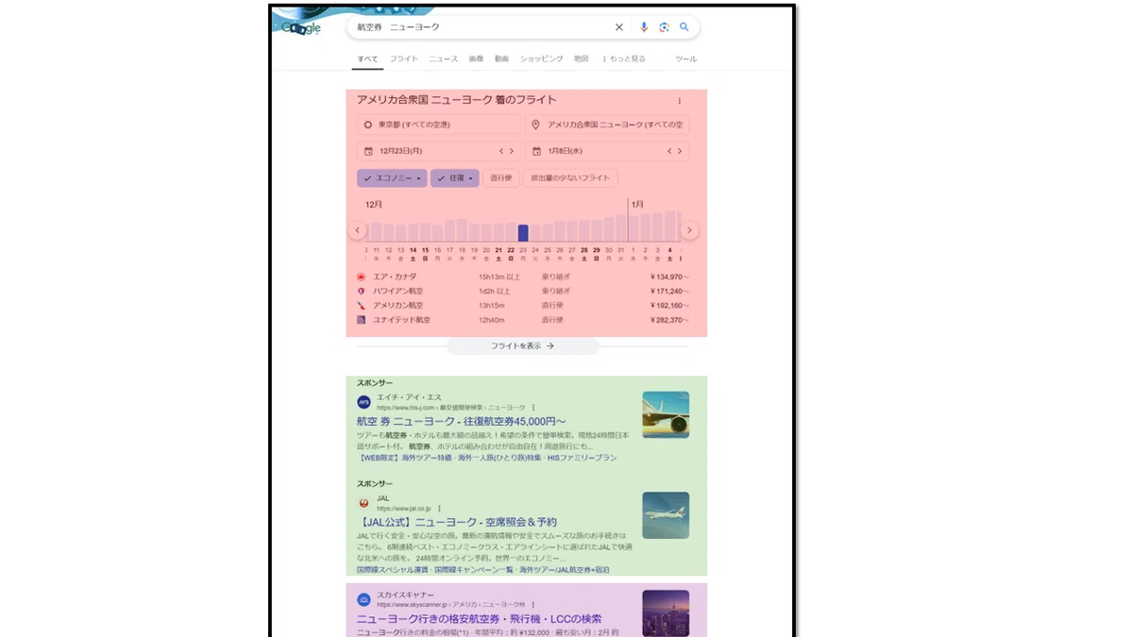Click the 1月8日(水) return date field
Viewport: 1133px width, 637px height.
[607, 151]
